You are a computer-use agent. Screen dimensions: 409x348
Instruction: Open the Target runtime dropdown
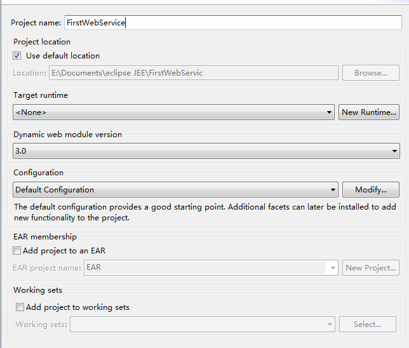click(x=174, y=112)
